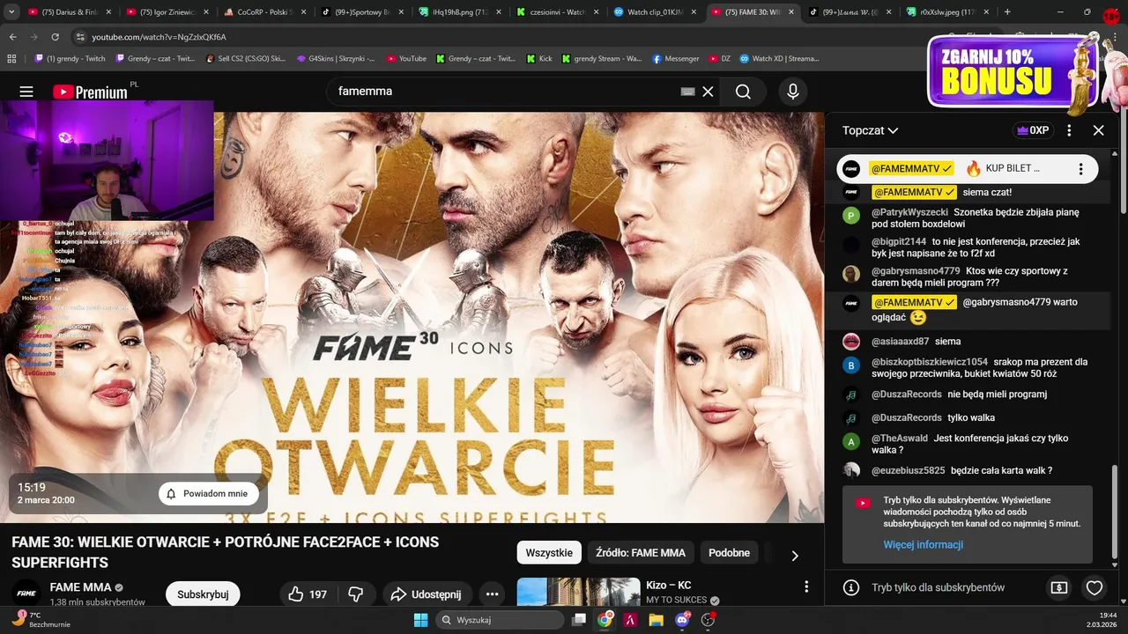Open on-screen keyboard in search box
Screen dimensions: 1128x634
[x=687, y=92]
